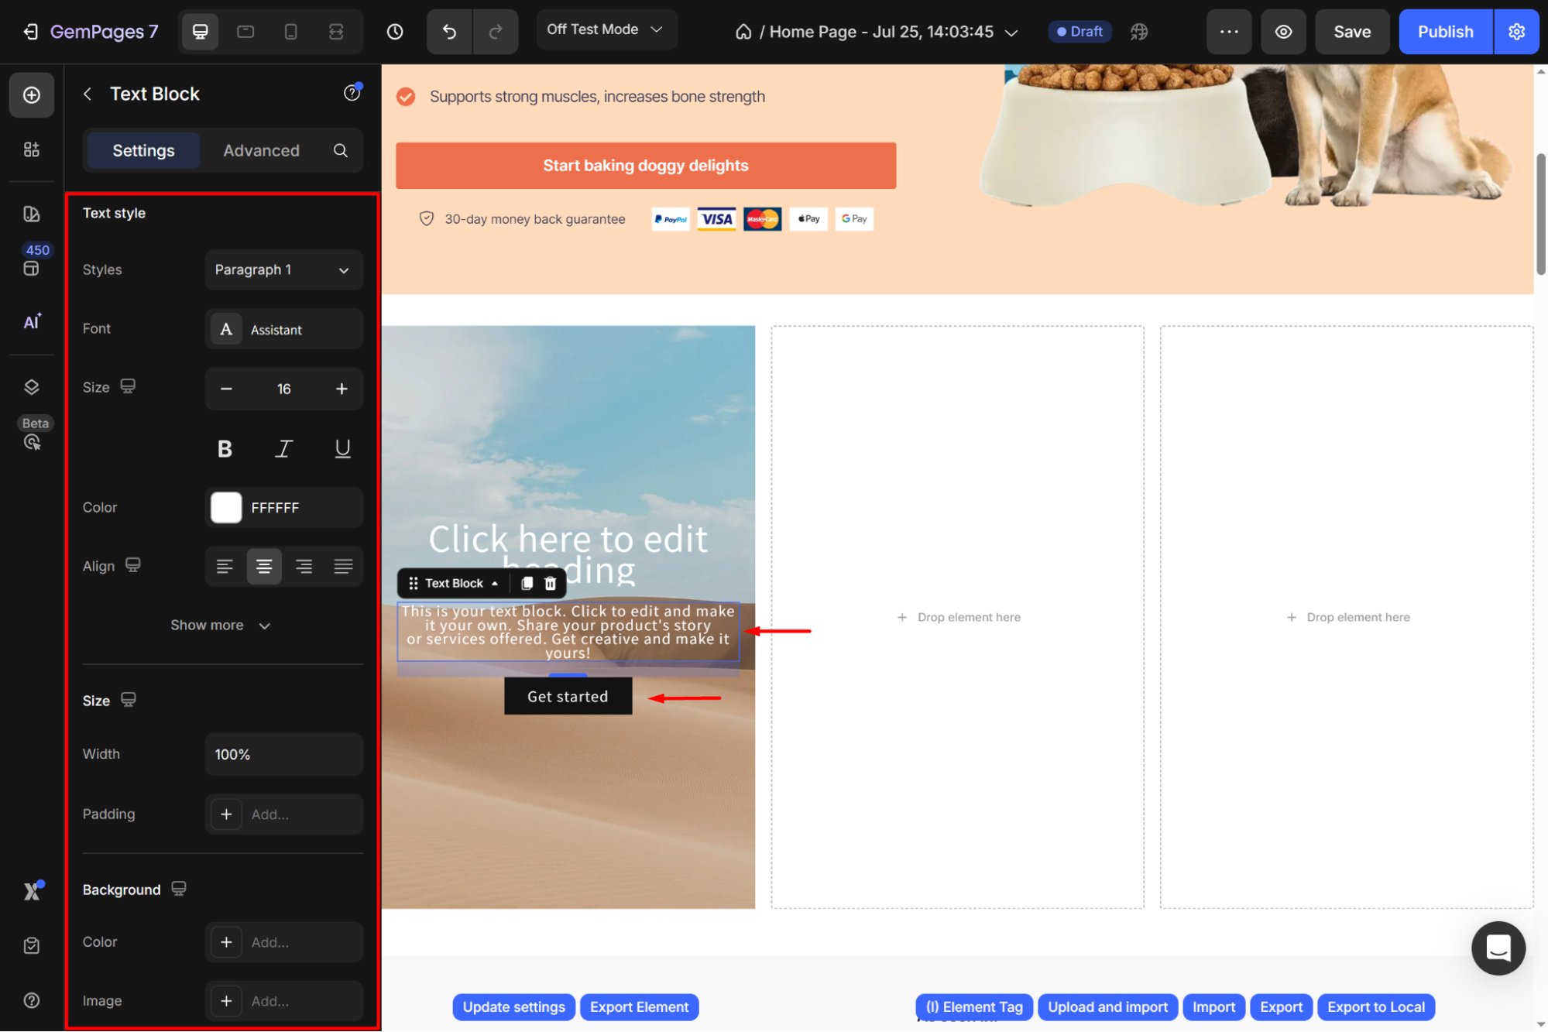Click the preview eye icon
This screenshot has width=1548, height=1032.
click(x=1283, y=32)
